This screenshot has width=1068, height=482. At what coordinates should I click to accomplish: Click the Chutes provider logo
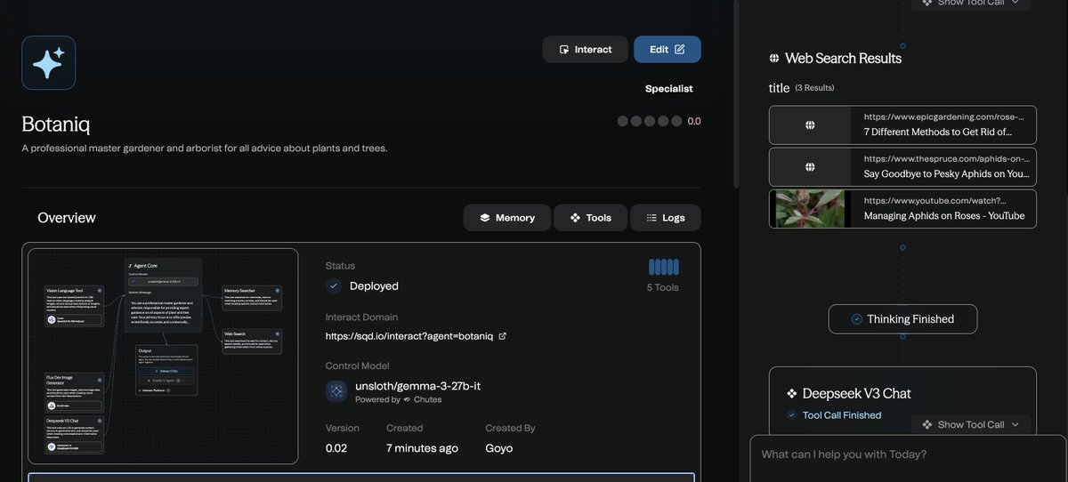point(407,399)
